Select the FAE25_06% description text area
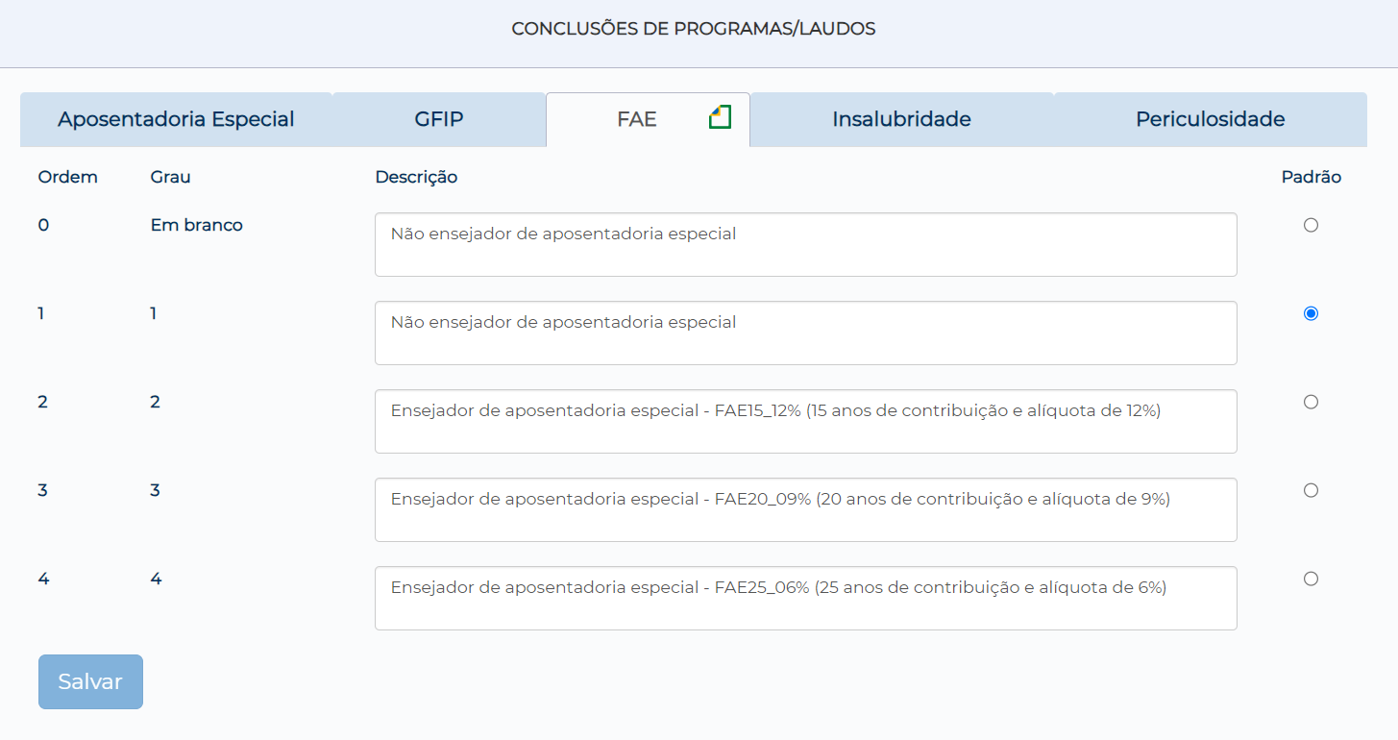The image size is (1398, 740). tap(805, 598)
